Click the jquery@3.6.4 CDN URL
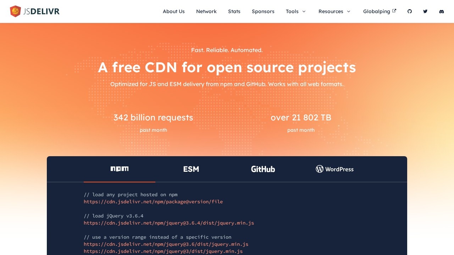The height and width of the screenshot is (255, 454). [169, 223]
